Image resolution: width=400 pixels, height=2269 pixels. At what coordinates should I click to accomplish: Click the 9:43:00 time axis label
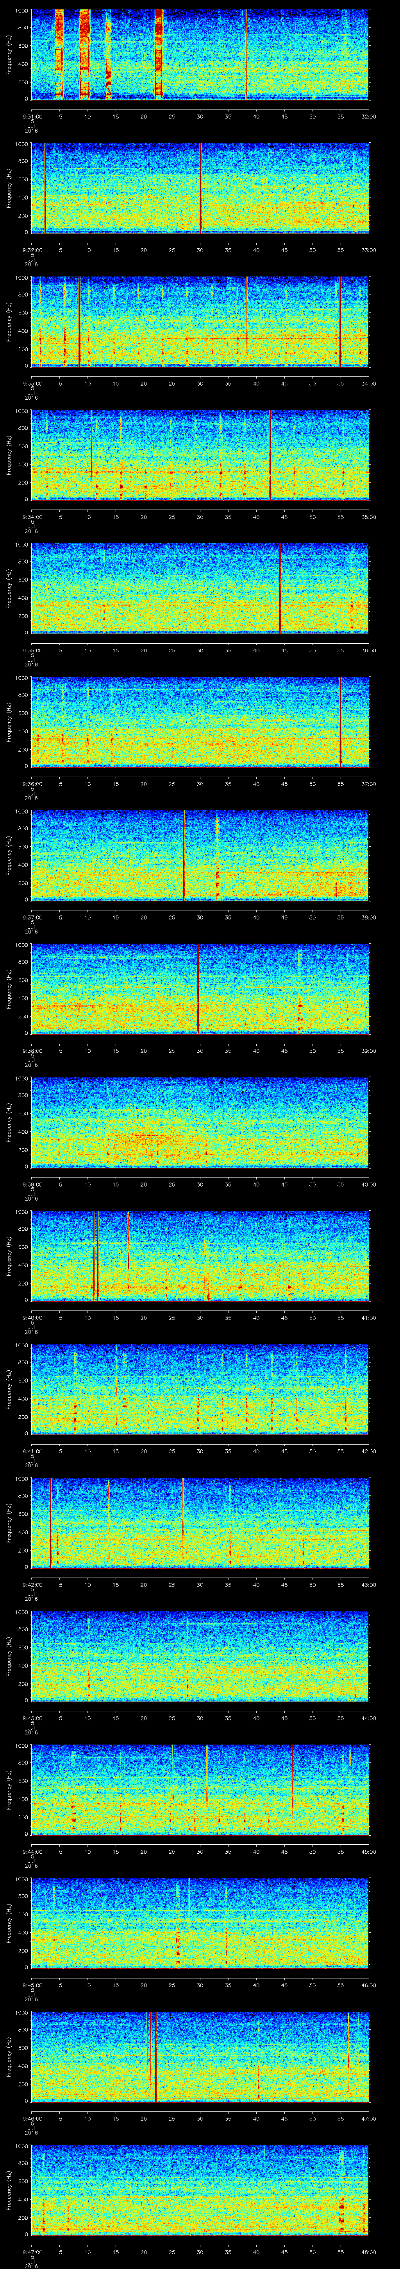pos(32,1718)
